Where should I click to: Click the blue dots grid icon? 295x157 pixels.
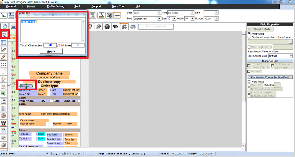3,64
